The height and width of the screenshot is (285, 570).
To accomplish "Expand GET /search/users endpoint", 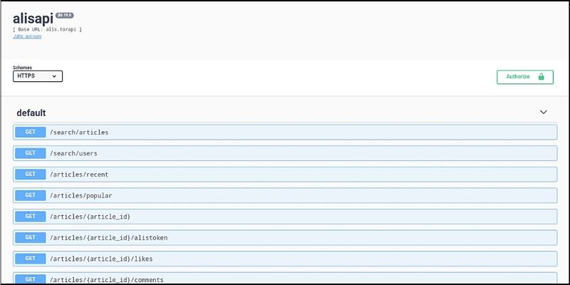I will [x=73, y=153].
